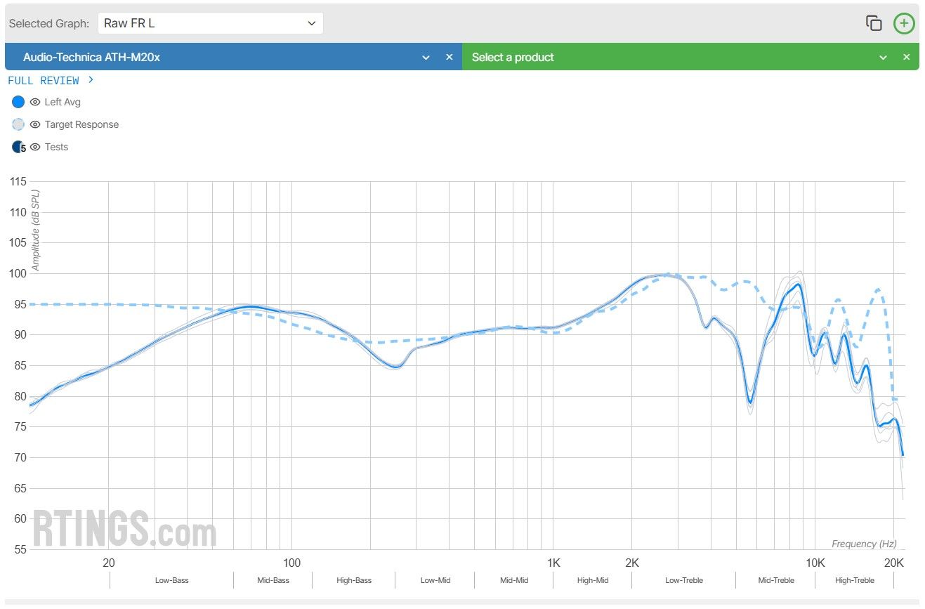
Task: Click the 115 amplitude axis value
Action: point(18,182)
